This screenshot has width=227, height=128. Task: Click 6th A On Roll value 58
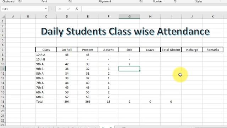67,92
